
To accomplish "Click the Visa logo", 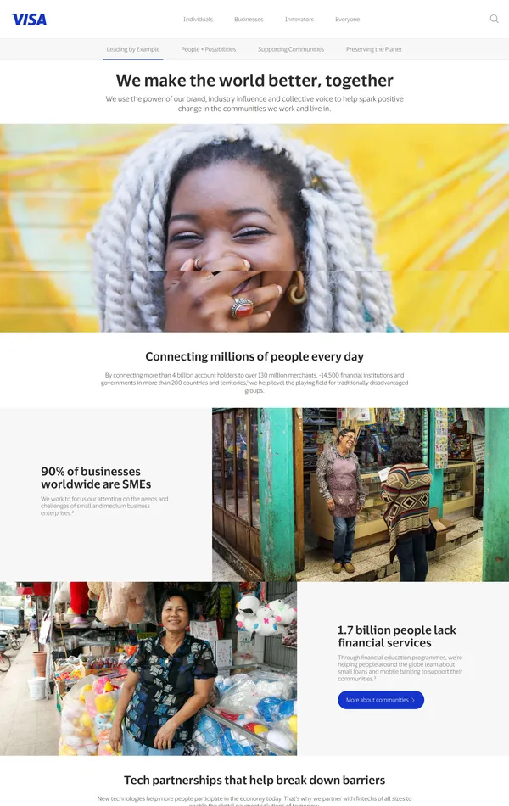I will [29, 20].
